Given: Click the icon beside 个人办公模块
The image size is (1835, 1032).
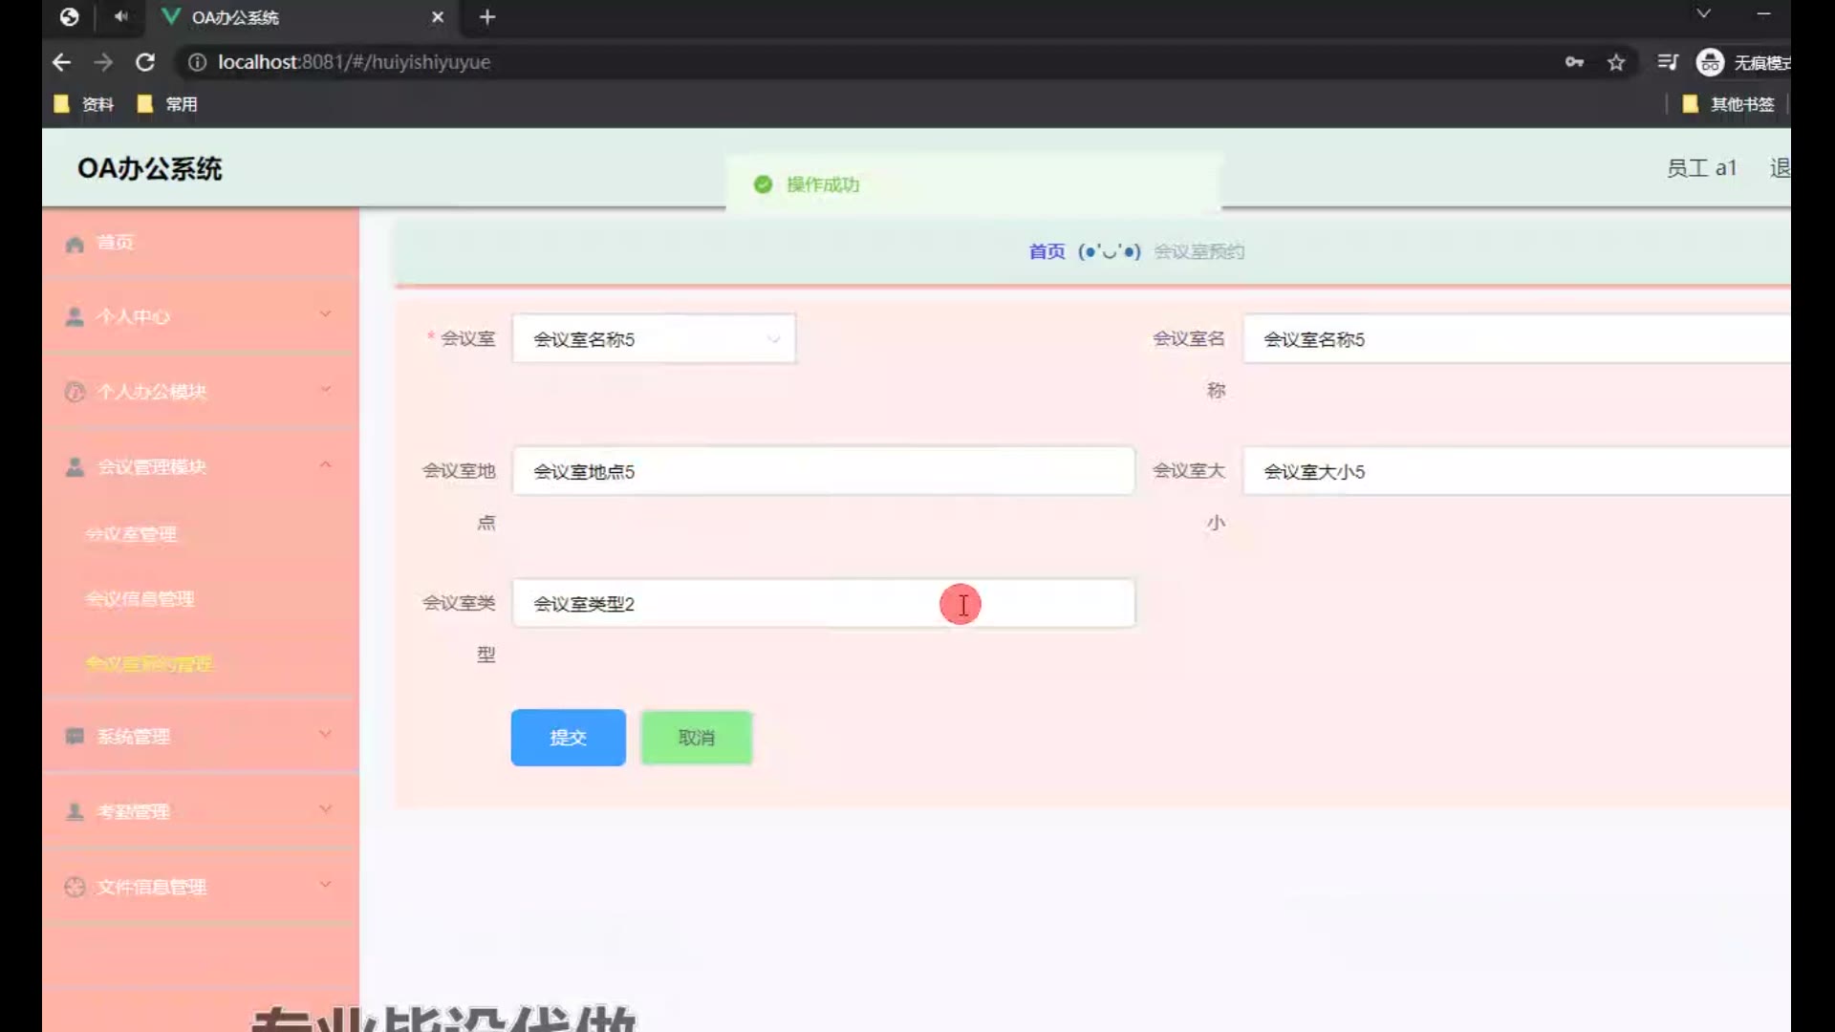Looking at the screenshot, I should pyautogui.click(x=75, y=392).
